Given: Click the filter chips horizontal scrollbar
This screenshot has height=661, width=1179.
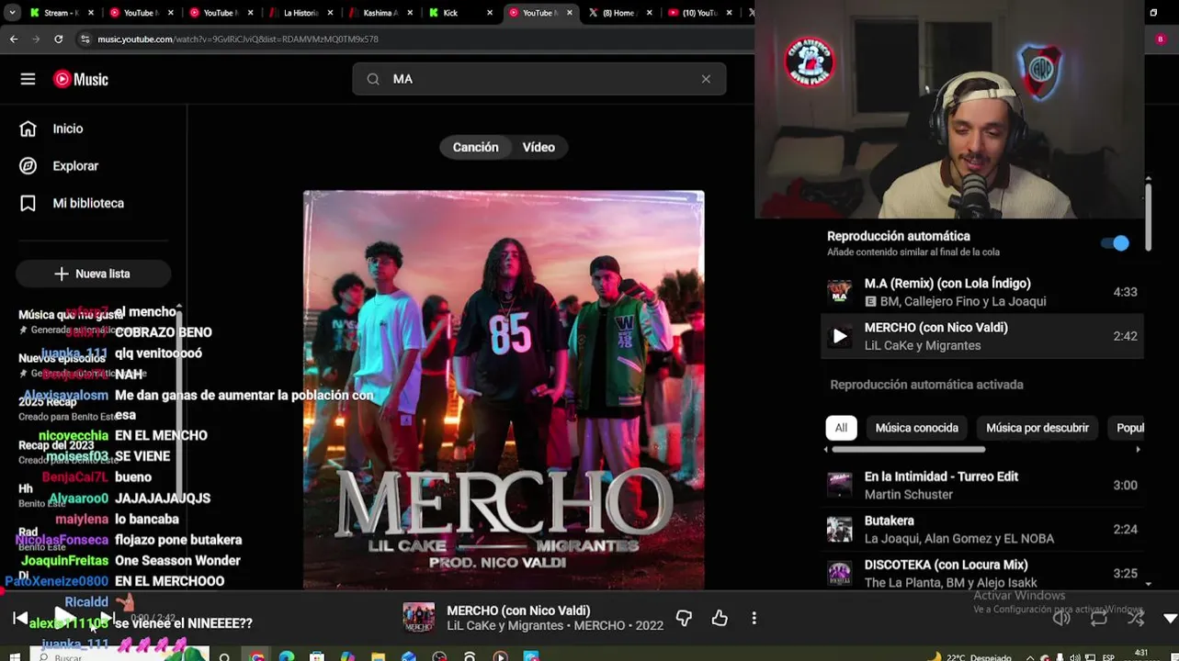Looking at the screenshot, I should click(x=908, y=450).
